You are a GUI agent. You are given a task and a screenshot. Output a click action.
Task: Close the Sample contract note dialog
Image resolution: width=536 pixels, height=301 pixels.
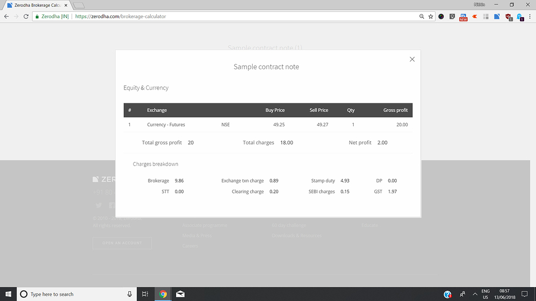point(412,59)
